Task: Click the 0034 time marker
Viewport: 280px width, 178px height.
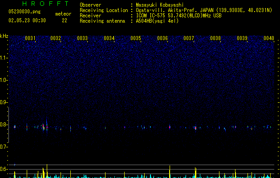Action: (x=109, y=38)
